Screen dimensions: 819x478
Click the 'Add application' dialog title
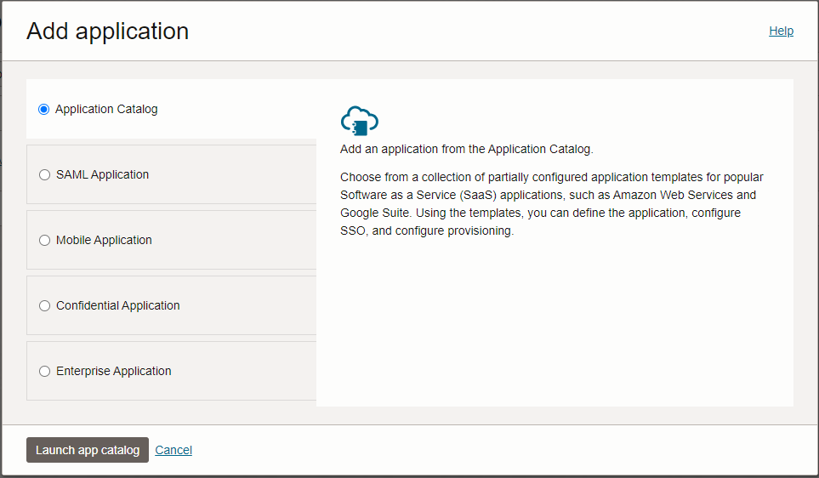coord(107,31)
